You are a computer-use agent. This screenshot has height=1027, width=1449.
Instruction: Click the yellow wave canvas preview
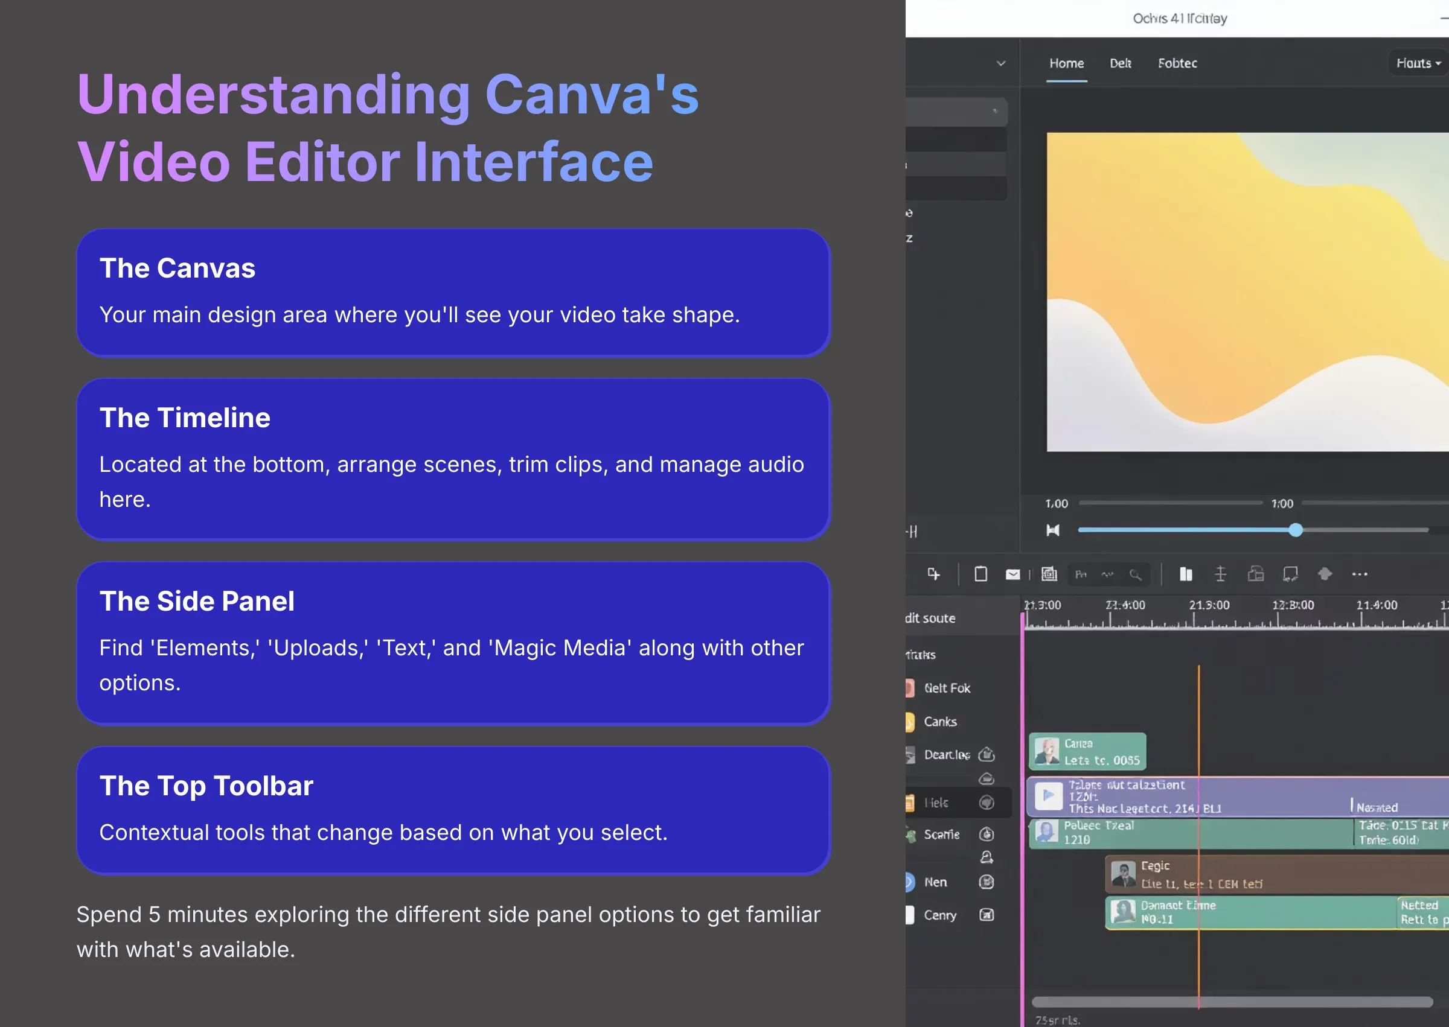pyautogui.click(x=1248, y=291)
